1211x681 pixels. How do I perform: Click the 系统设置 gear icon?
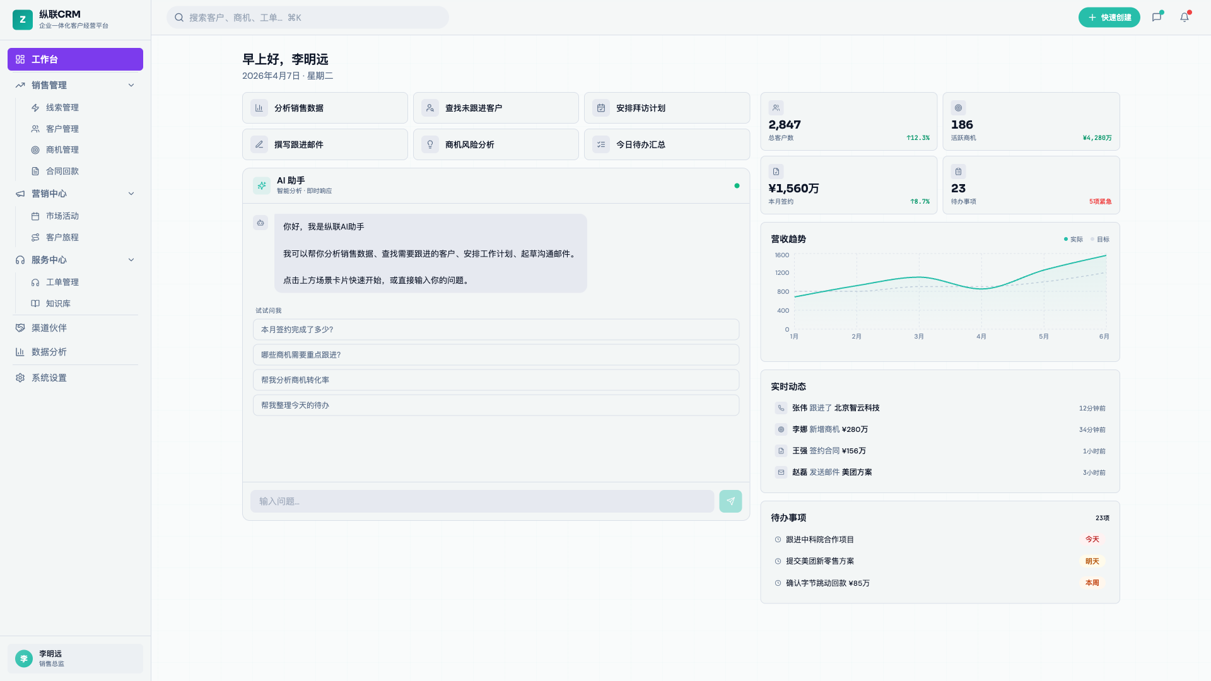point(20,377)
